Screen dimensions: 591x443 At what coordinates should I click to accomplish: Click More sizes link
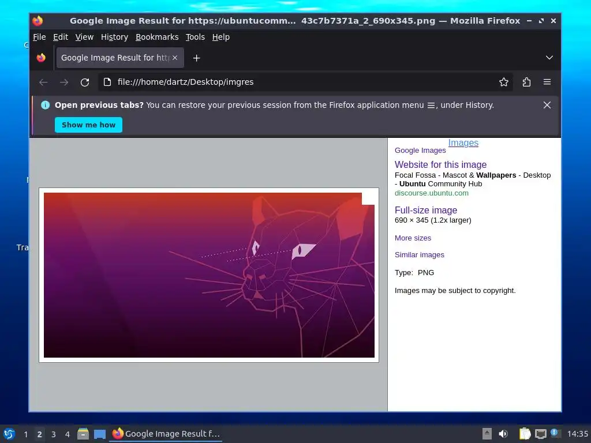413,238
